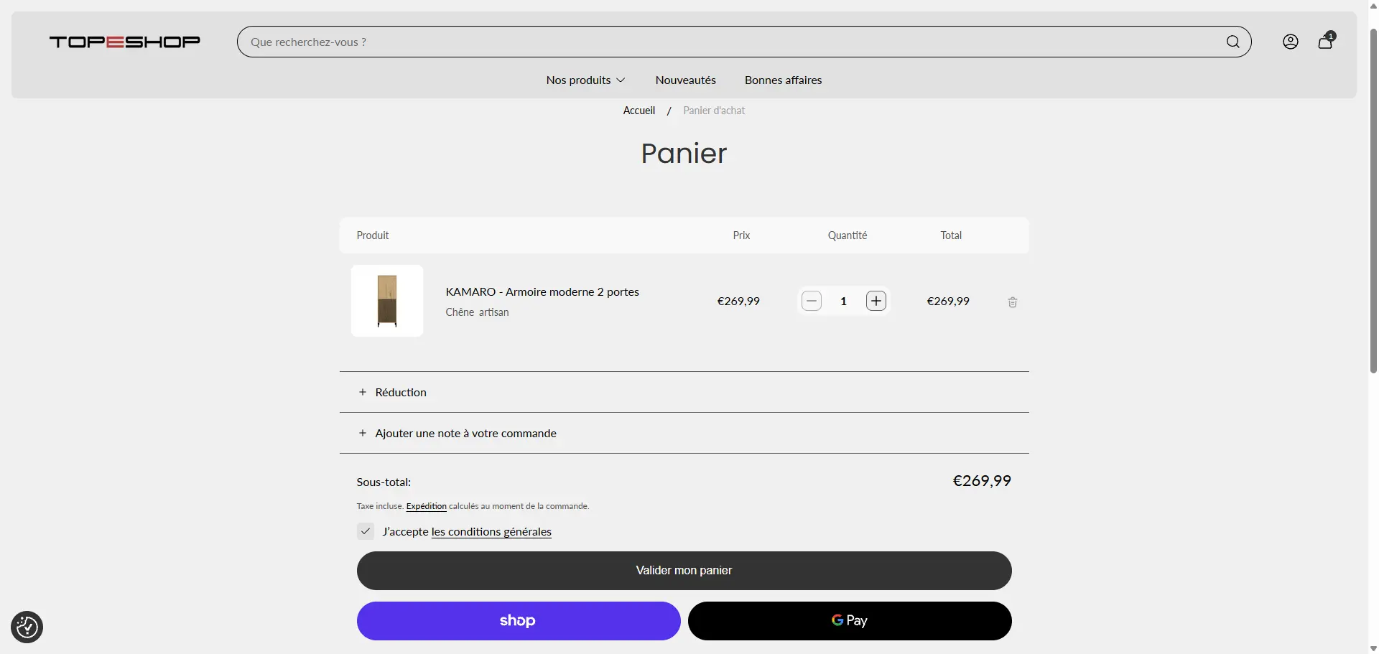
Task: Click the KAMARO armoire product thumbnail
Action: point(387,301)
